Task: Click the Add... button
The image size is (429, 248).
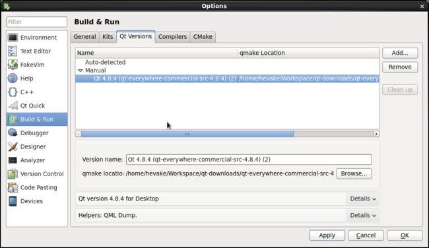Action: pyautogui.click(x=400, y=53)
